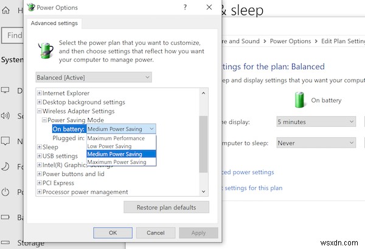365x249 pixels.
Task: Click the Power & sleep icon in sidebar
Action: click(x=5, y=192)
